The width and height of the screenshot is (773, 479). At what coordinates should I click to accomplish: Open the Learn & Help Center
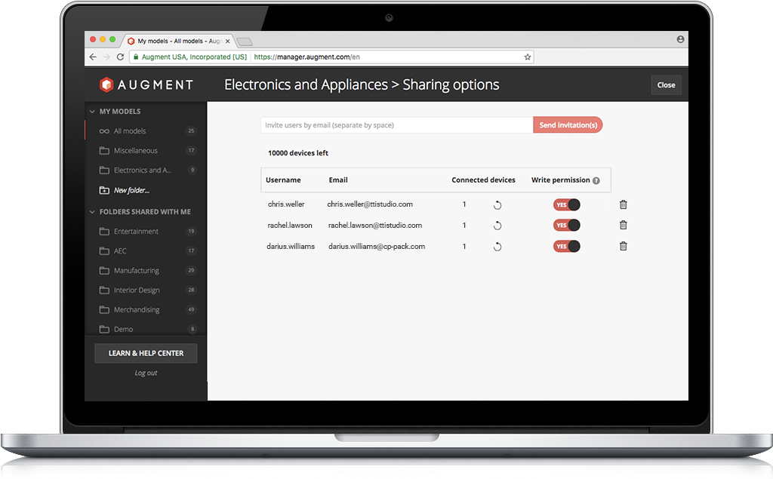coord(145,352)
